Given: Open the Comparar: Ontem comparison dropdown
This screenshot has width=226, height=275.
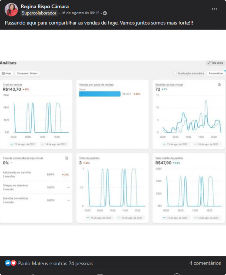Looking at the screenshot, I should click(x=27, y=73).
